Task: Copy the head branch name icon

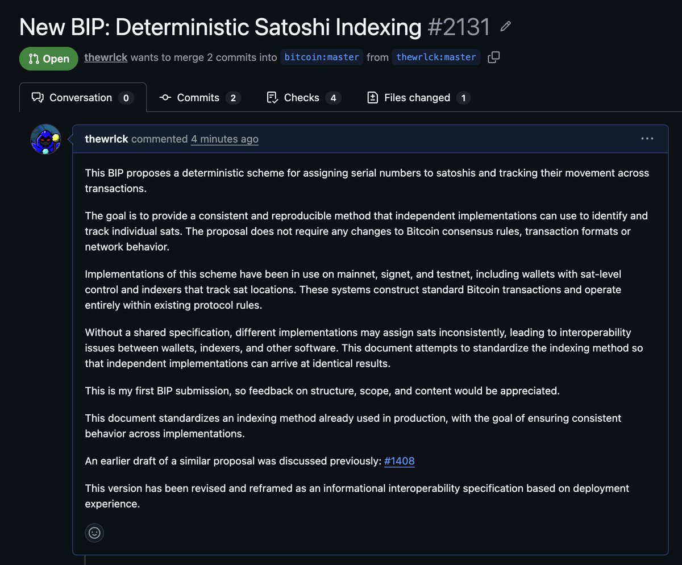Action: (x=494, y=57)
